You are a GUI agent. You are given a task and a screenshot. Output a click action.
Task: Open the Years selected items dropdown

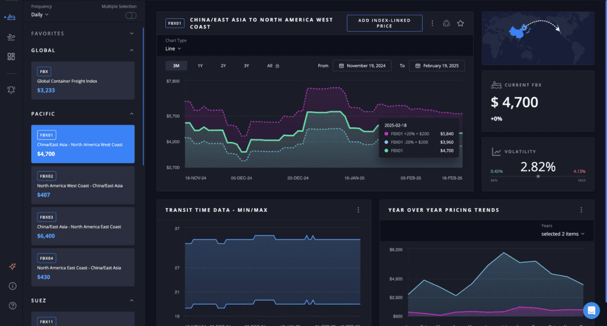pos(563,234)
